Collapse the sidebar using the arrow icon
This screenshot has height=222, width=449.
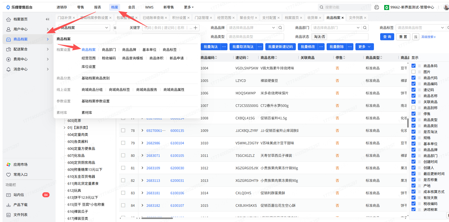pyautogui.click(x=47, y=19)
